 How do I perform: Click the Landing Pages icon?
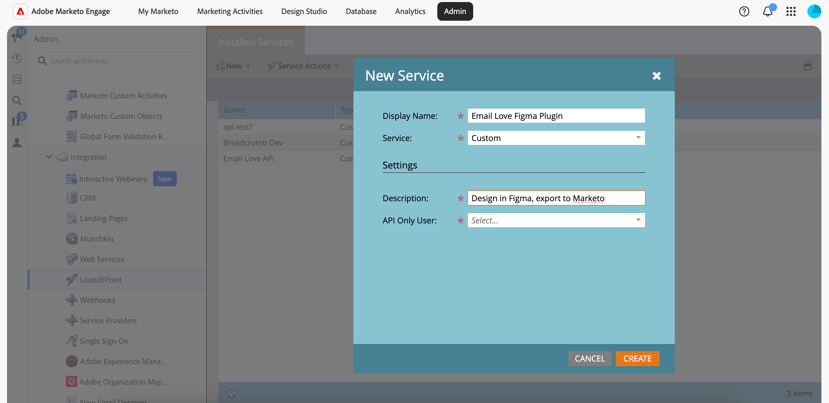pyautogui.click(x=72, y=218)
